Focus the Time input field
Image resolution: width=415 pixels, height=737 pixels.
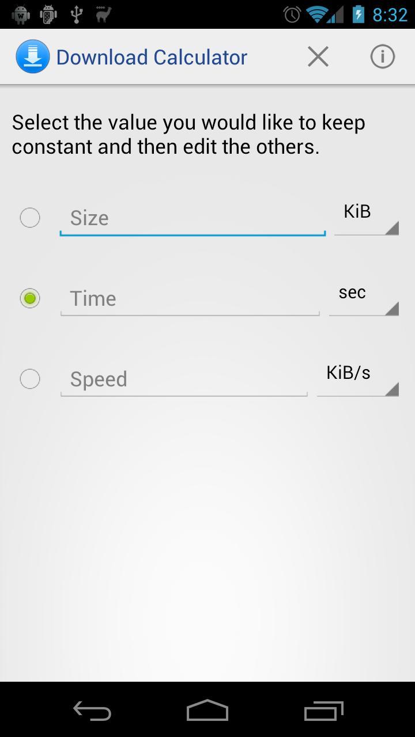click(x=190, y=298)
